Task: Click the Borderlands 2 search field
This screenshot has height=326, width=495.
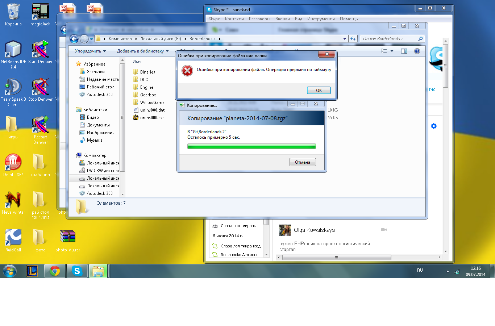Action: [x=392, y=39]
